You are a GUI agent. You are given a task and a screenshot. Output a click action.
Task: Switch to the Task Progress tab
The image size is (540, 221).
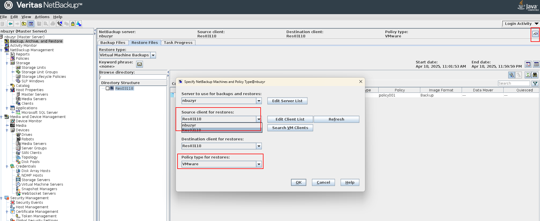178,43
